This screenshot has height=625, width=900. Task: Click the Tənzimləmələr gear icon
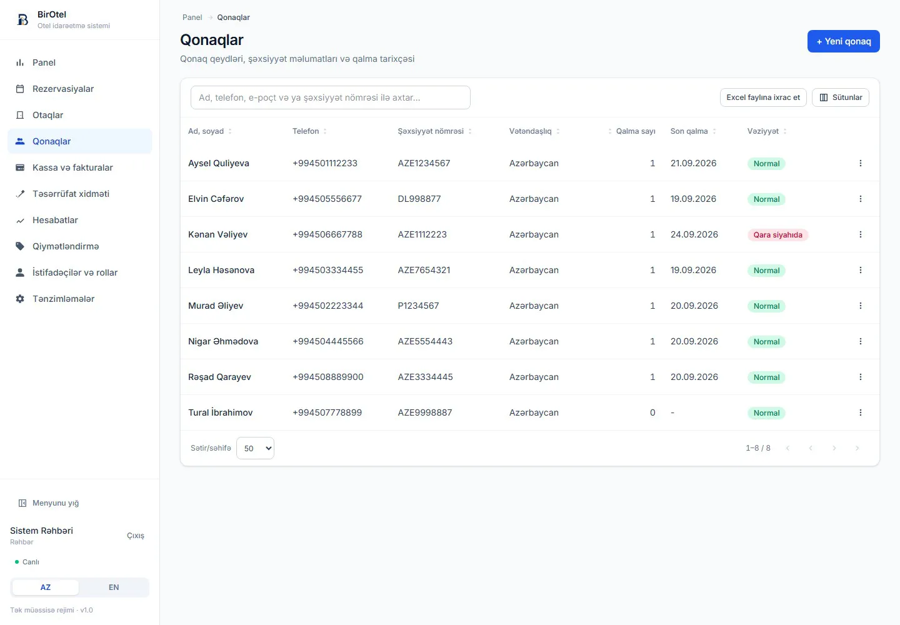(20, 299)
